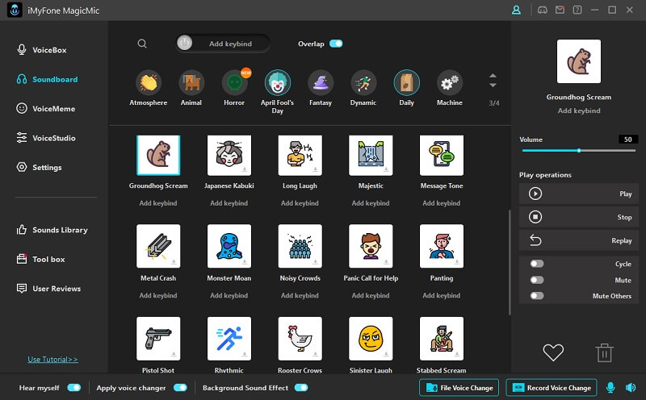Enable the Mute toggle
The height and width of the screenshot is (400, 646).
pos(537,280)
